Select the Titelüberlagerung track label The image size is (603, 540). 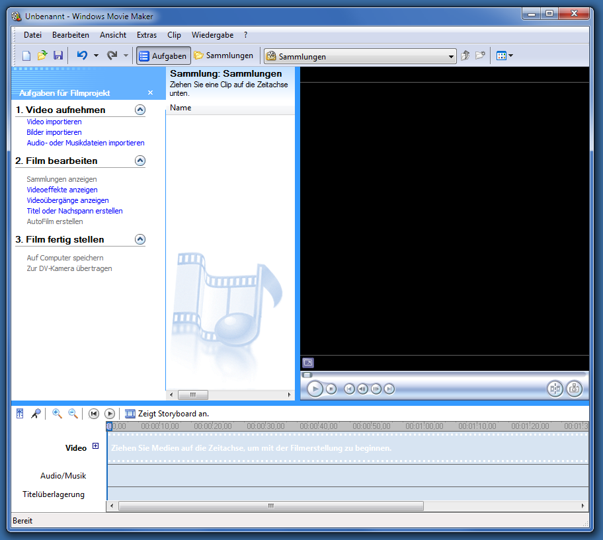(x=54, y=494)
